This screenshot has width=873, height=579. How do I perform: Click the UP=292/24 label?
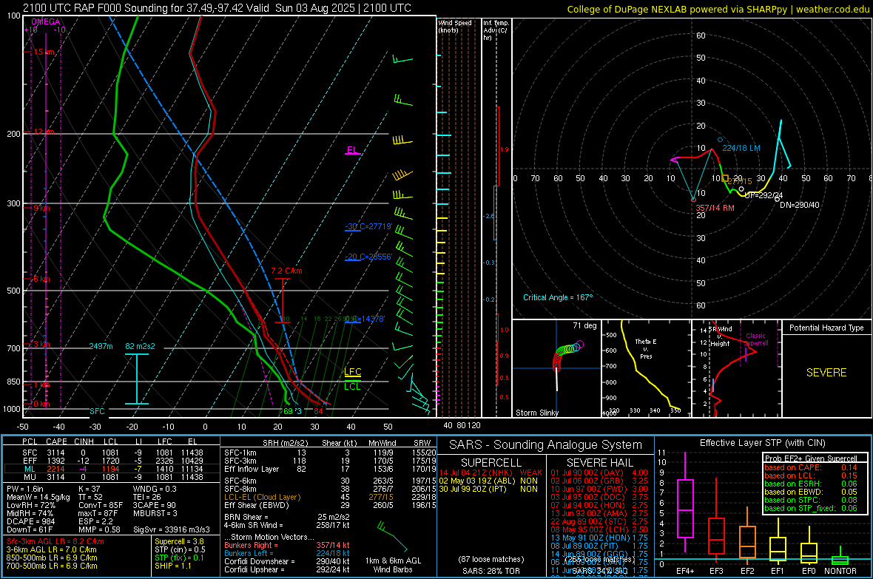click(764, 195)
